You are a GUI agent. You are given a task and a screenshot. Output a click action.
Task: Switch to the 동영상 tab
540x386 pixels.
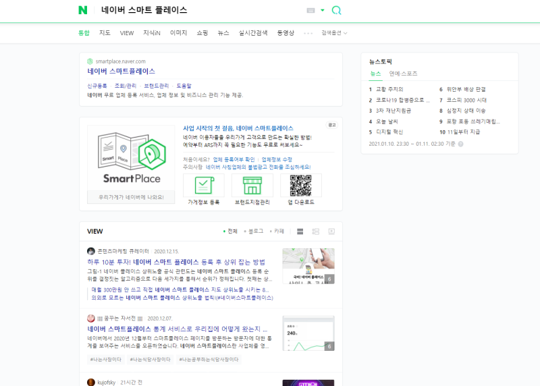(286, 32)
